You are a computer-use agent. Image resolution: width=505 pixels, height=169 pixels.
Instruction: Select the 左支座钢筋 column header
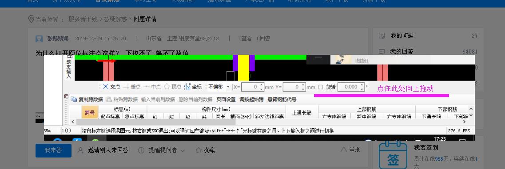coord(334,116)
